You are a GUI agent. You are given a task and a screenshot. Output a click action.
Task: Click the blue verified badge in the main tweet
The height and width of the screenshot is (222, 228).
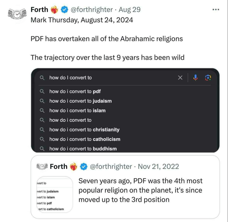point(64,10)
